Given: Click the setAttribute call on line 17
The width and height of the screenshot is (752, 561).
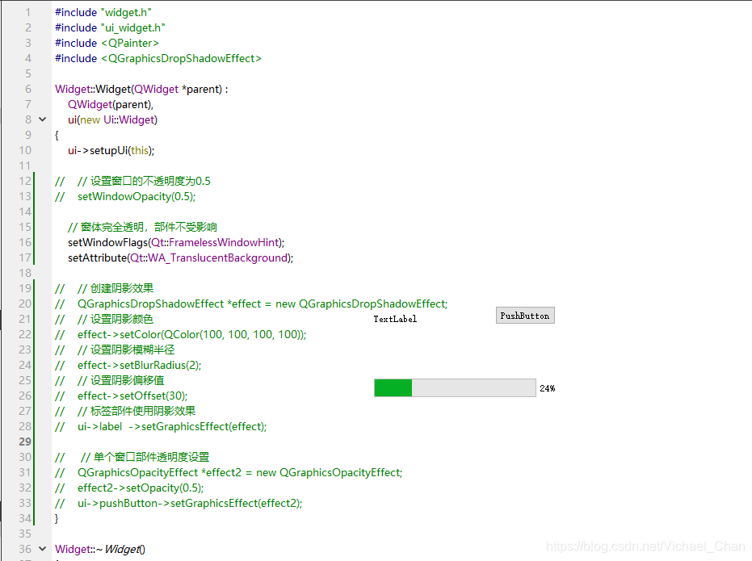Looking at the screenshot, I should point(180,257).
